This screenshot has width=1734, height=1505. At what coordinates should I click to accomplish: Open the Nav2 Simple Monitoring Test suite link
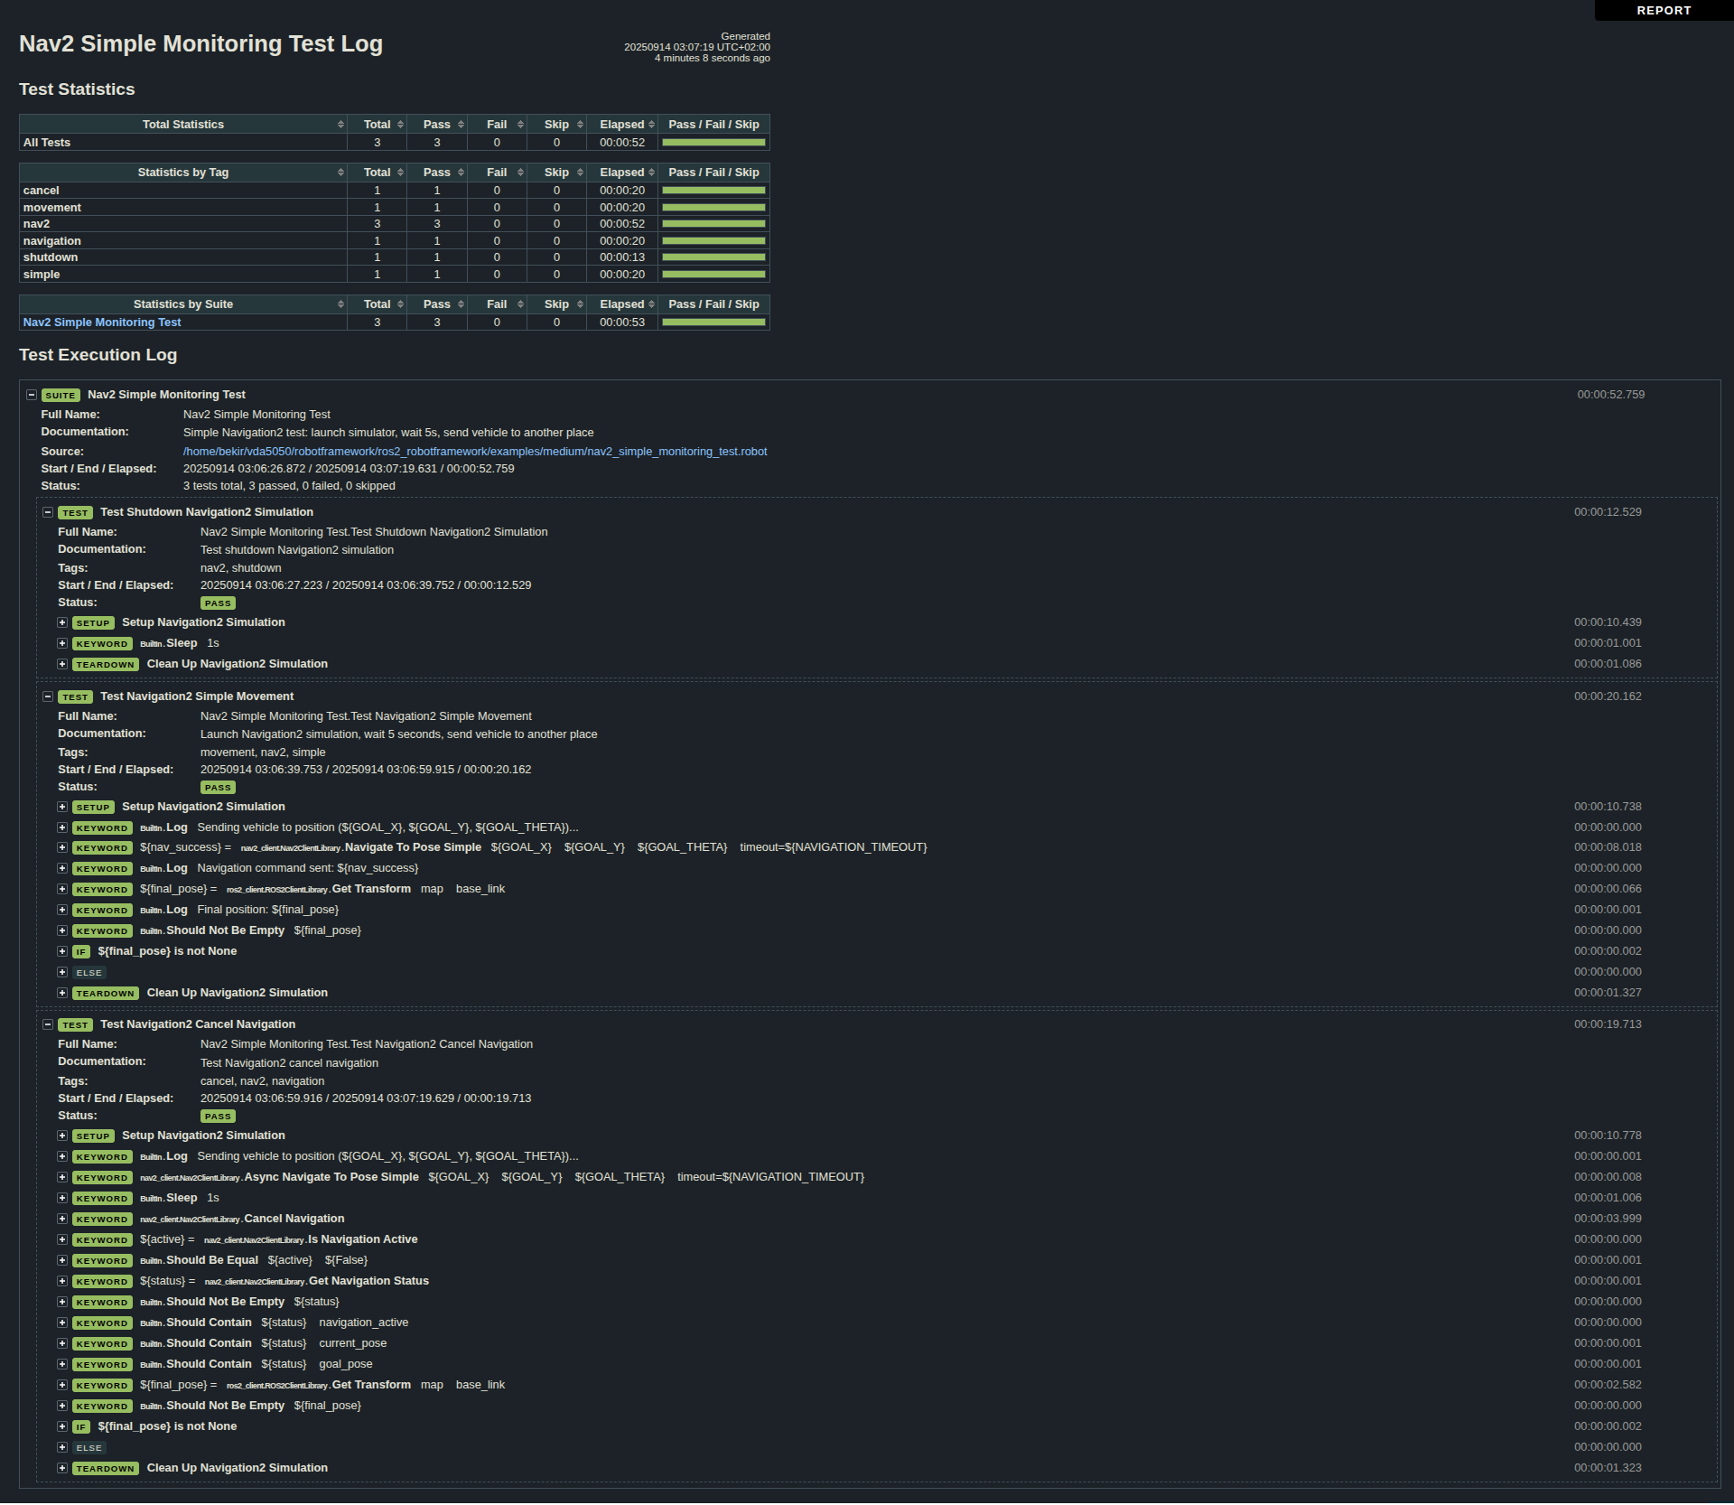click(x=101, y=322)
